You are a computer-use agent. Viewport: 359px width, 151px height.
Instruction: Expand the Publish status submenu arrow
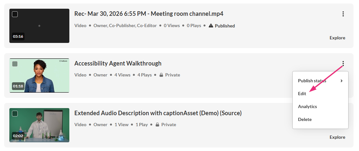(x=341, y=81)
